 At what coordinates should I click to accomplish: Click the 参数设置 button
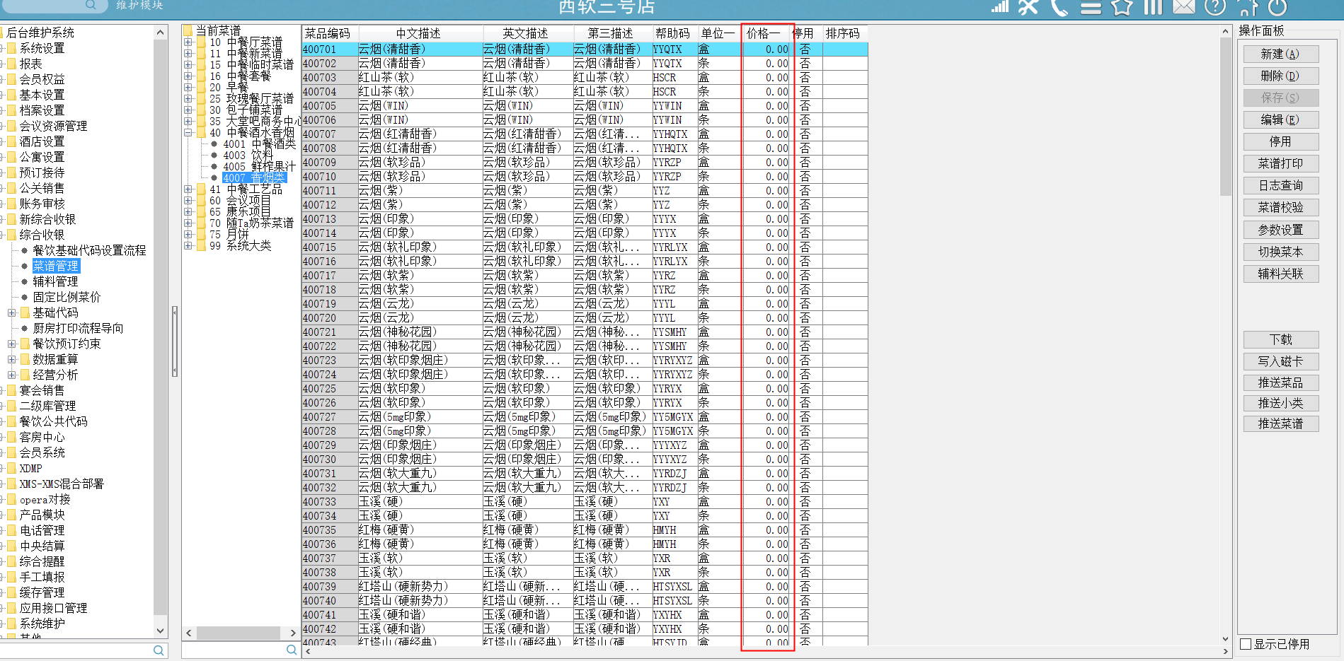[1280, 230]
